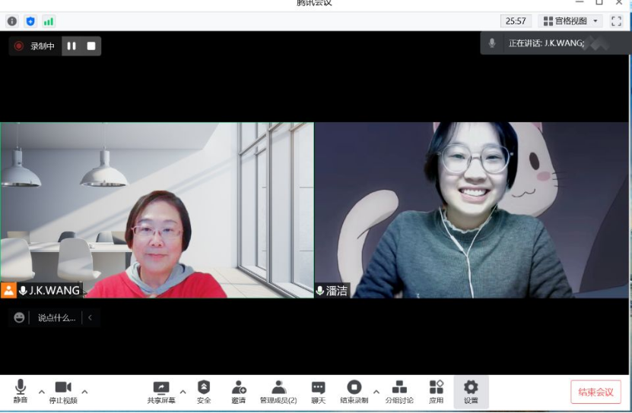Open the Security (安全) toolbar icon
The image size is (632, 413).
[204, 392]
